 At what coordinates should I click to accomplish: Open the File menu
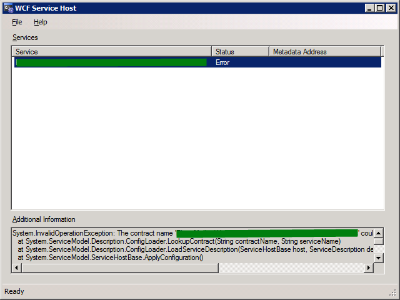pyautogui.click(x=17, y=22)
